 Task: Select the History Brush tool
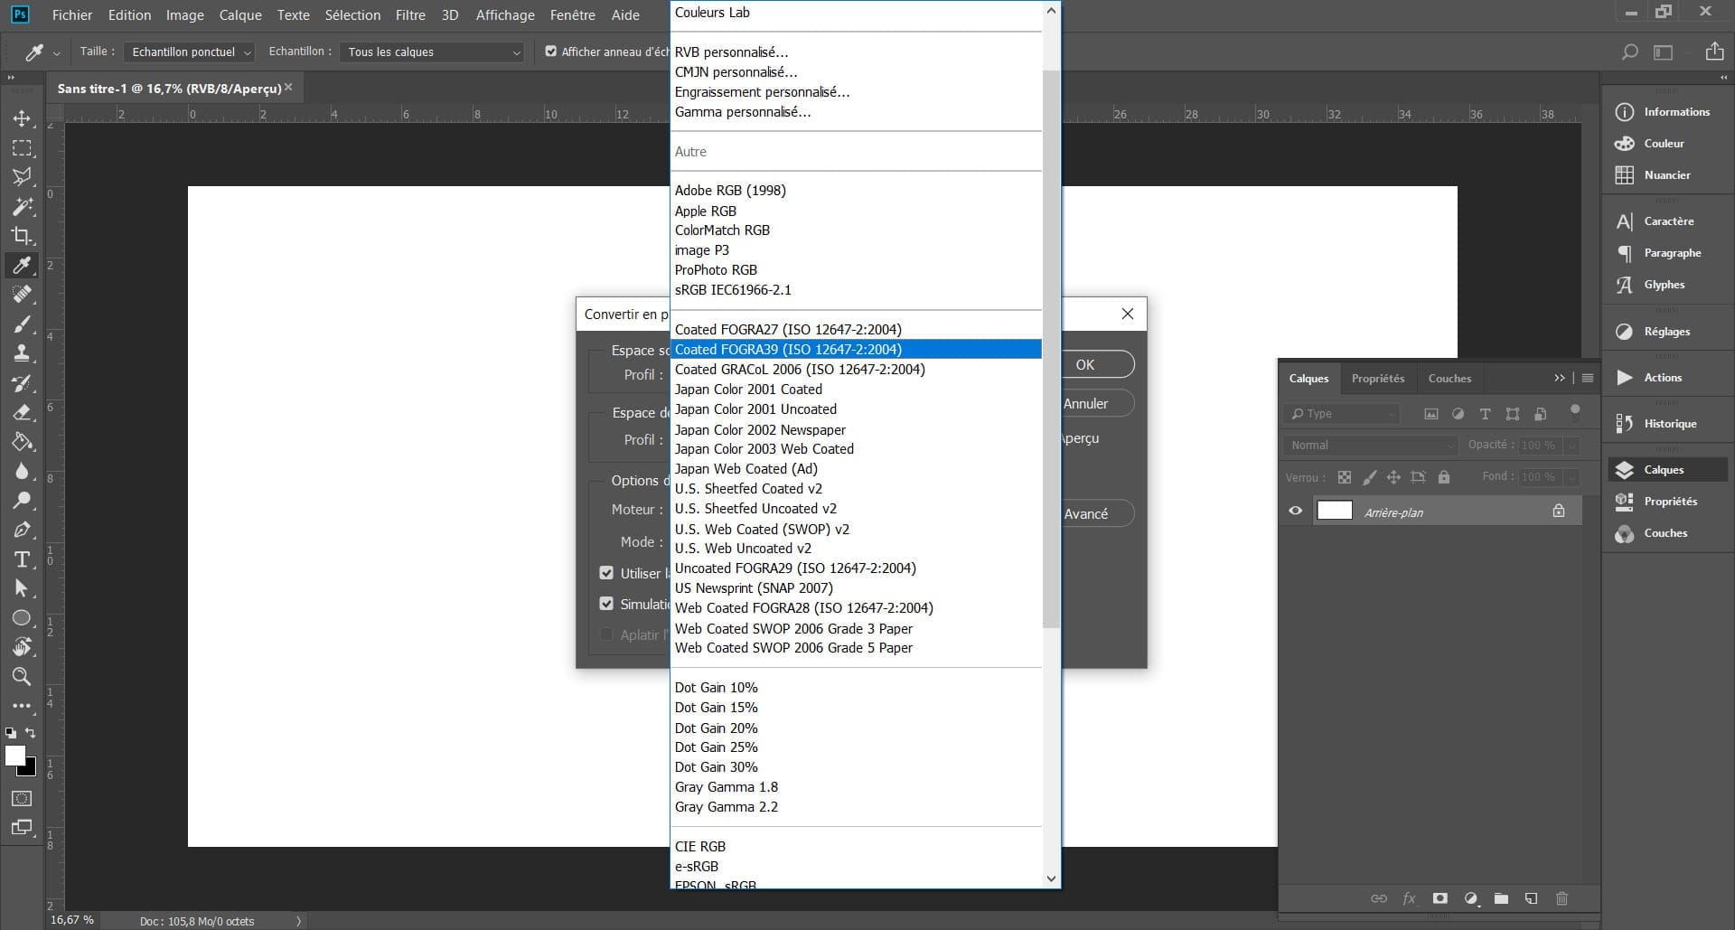coord(22,382)
